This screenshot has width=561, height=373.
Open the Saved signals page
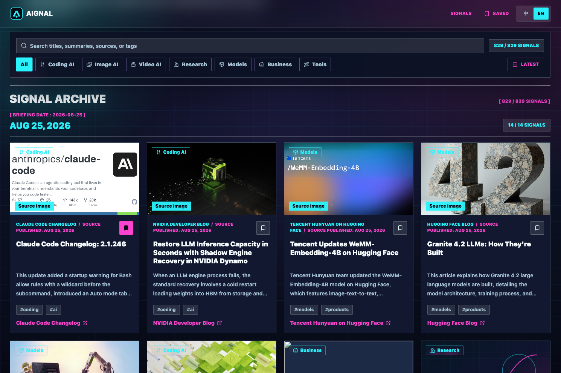coord(496,14)
